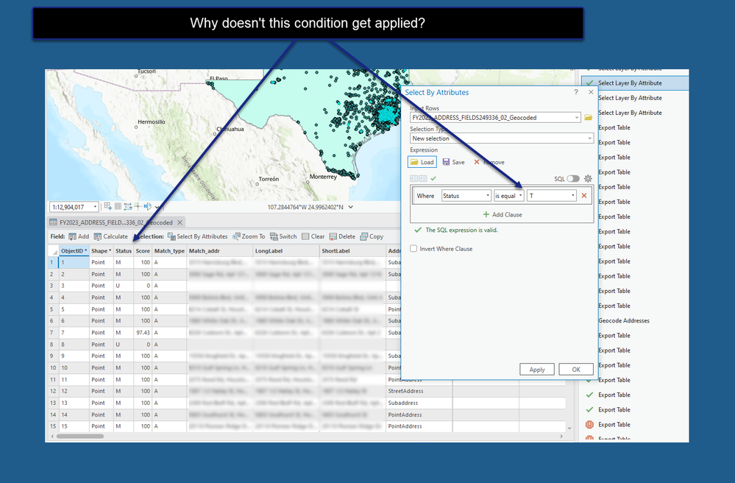Screen dimensions: 735x483
Task: Click the table scroll-down arrow
Action: coord(569,428)
